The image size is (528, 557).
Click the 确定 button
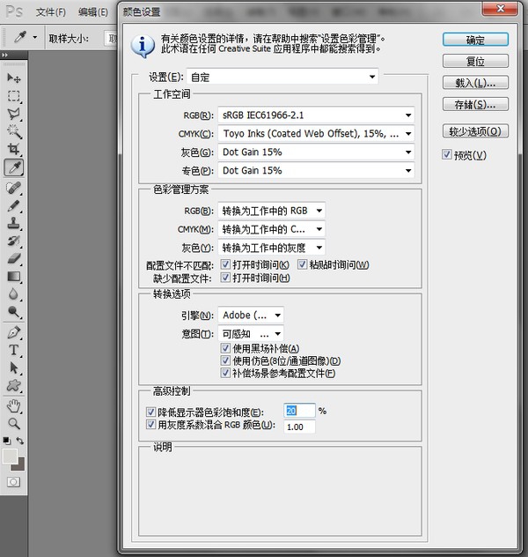click(x=475, y=40)
